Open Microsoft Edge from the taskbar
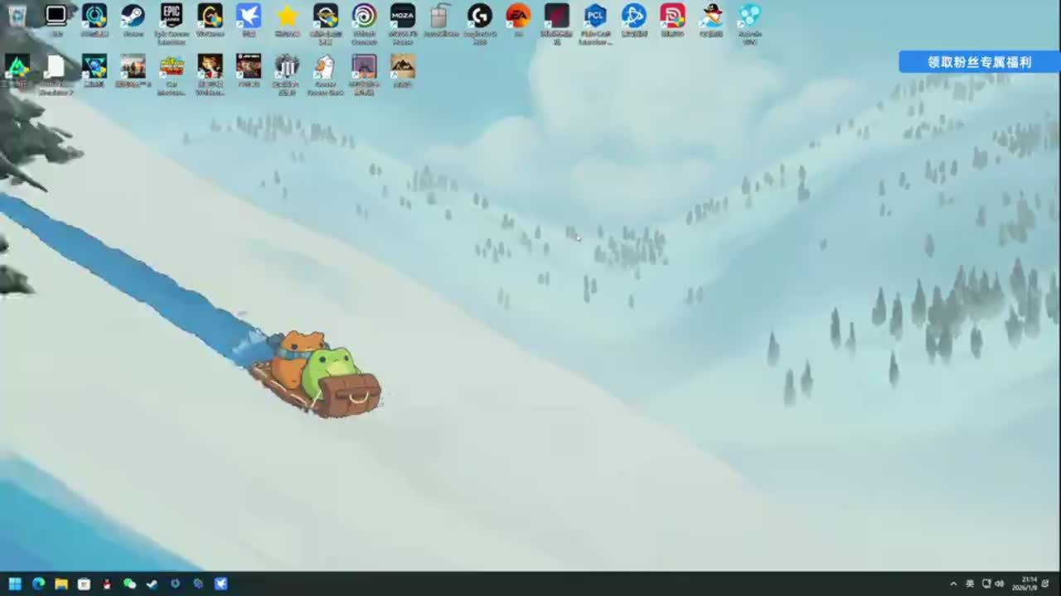Viewport: 1061px width, 596px height. pyautogui.click(x=38, y=584)
